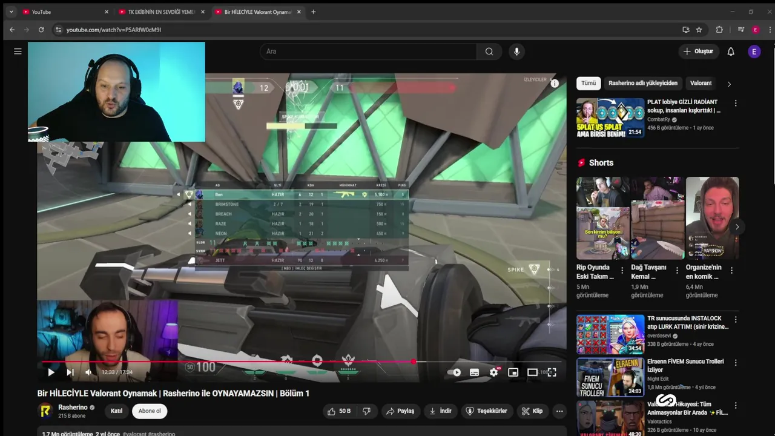This screenshot has height=436, width=775.
Task: Open the Rip Oyunda Eski Takım short
Action: coord(602,219)
